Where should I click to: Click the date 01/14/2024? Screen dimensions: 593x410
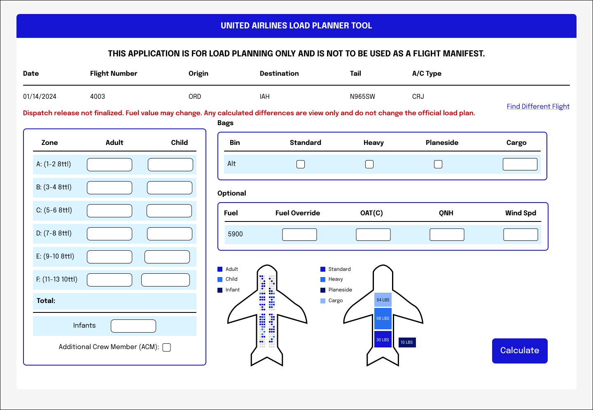click(40, 97)
